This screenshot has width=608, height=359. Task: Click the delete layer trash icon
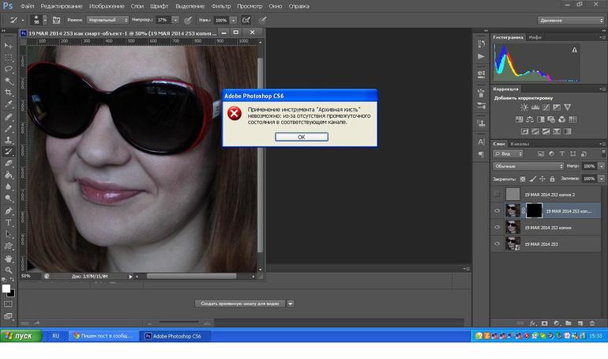pyautogui.click(x=591, y=323)
